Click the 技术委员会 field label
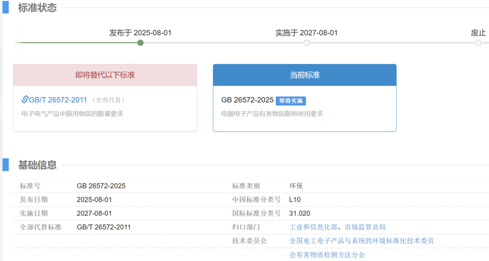 (249, 241)
